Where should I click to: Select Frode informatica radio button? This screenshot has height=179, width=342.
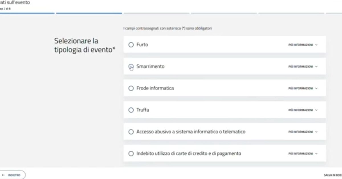(x=131, y=88)
